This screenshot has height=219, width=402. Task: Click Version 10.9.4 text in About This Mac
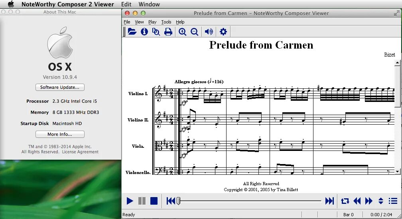(60, 77)
